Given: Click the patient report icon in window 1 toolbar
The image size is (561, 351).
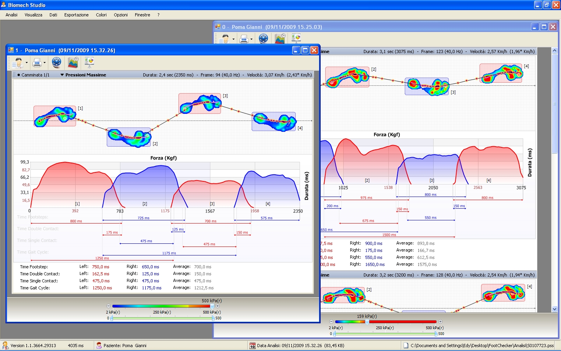Looking at the screenshot, I should tap(17, 62).
